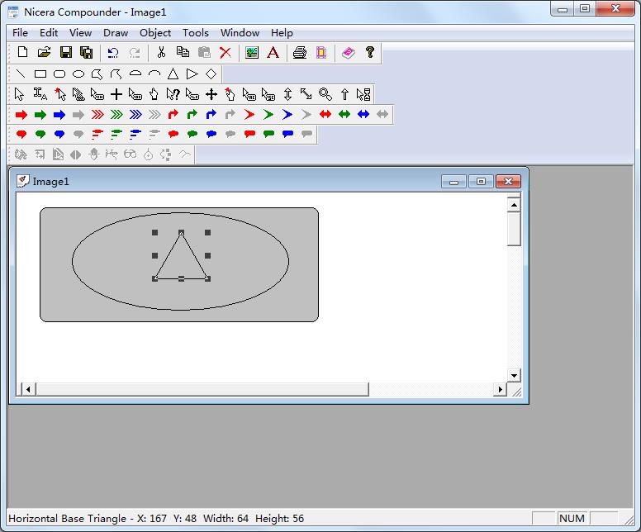The image size is (641, 532).
Task: Cut selection with scissors icon
Action: (161, 52)
